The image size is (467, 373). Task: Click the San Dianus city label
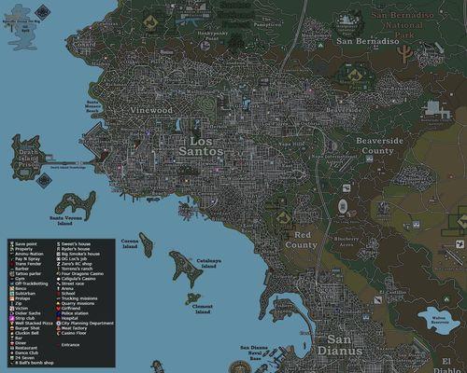click(x=340, y=345)
